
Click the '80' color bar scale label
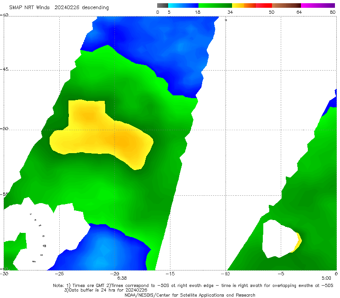(x=333, y=12)
